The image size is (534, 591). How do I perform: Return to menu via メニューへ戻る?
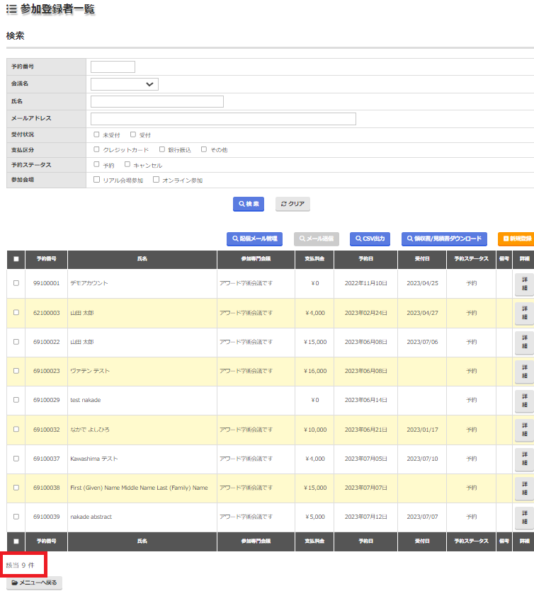pyautogui.click(x=34, y=583)
